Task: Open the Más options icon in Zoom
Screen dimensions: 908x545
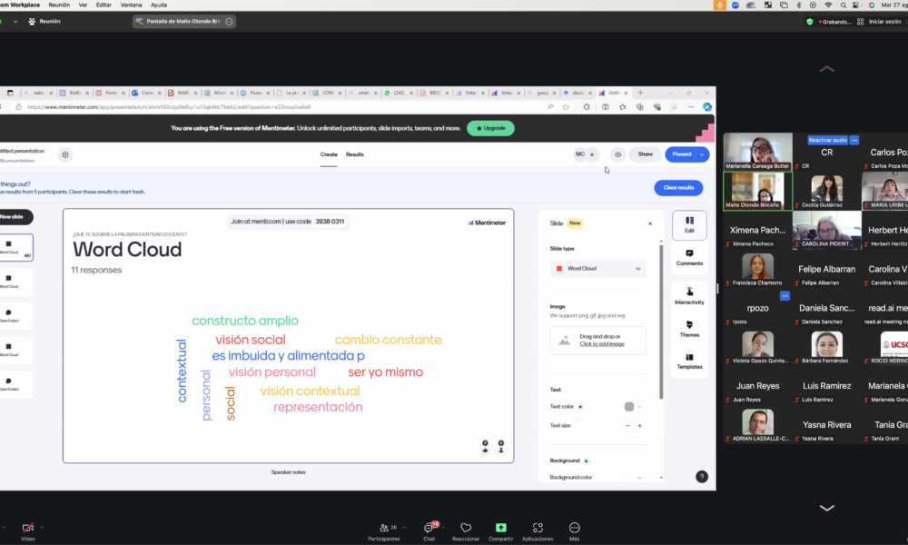Action: 575,528
